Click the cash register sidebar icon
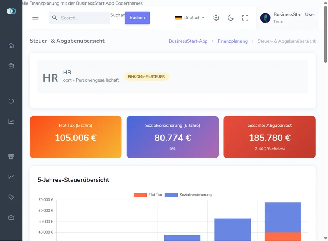The width and height of the screenshot is (328, 241). coord(11,156)
